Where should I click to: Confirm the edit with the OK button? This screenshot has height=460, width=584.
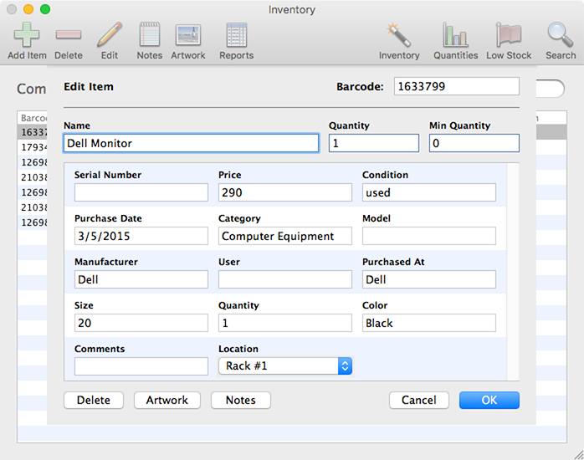[x=489, y=400]
